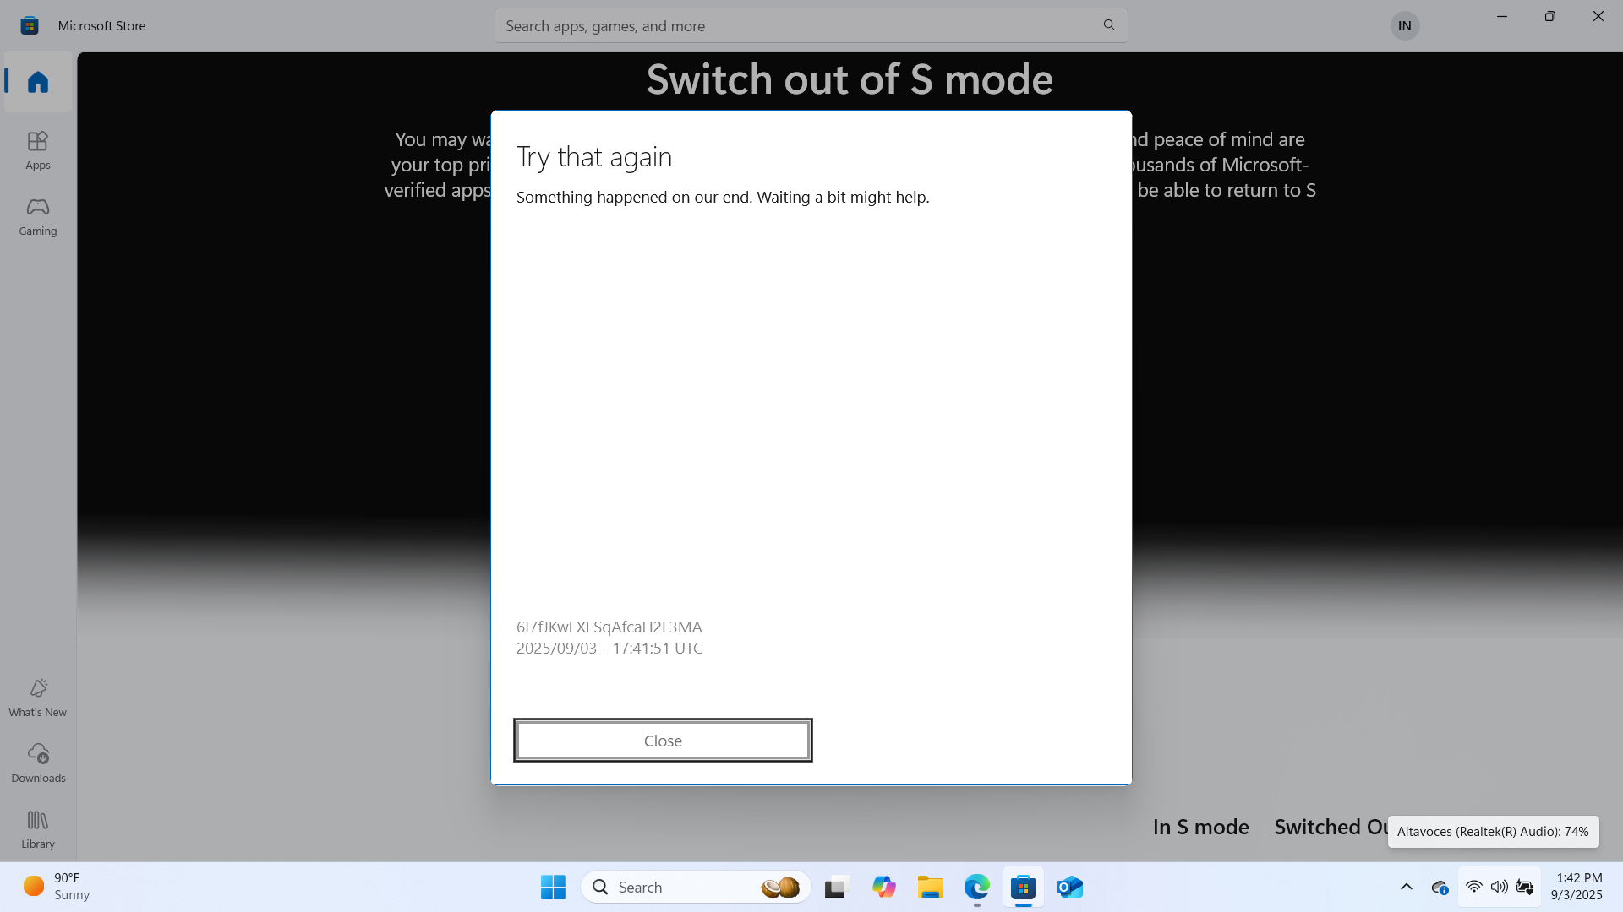Close the Try that again dialog
Screen dimensions: 1623x912
(x=662, y=740)
